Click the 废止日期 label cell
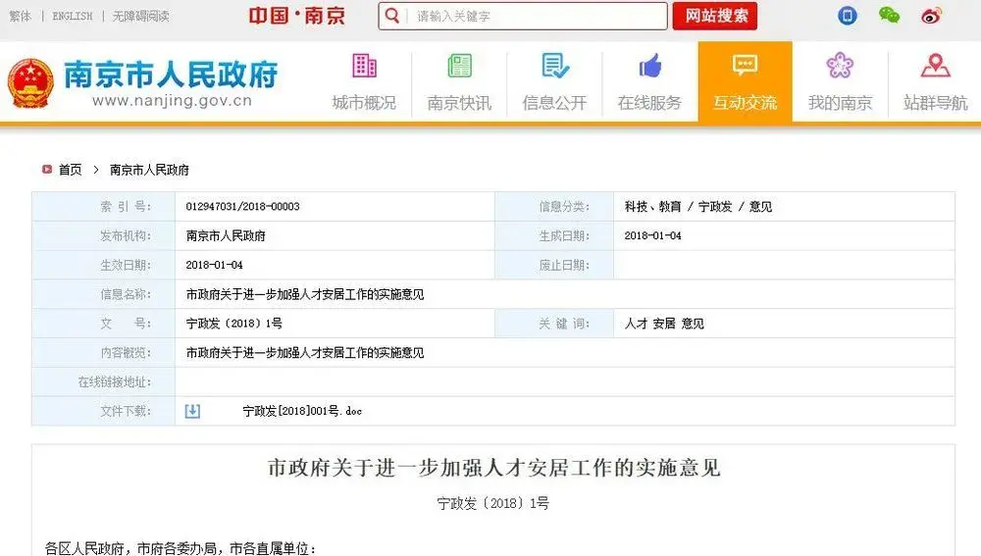Screen dimensions: 981x556 tap(554, 265)
